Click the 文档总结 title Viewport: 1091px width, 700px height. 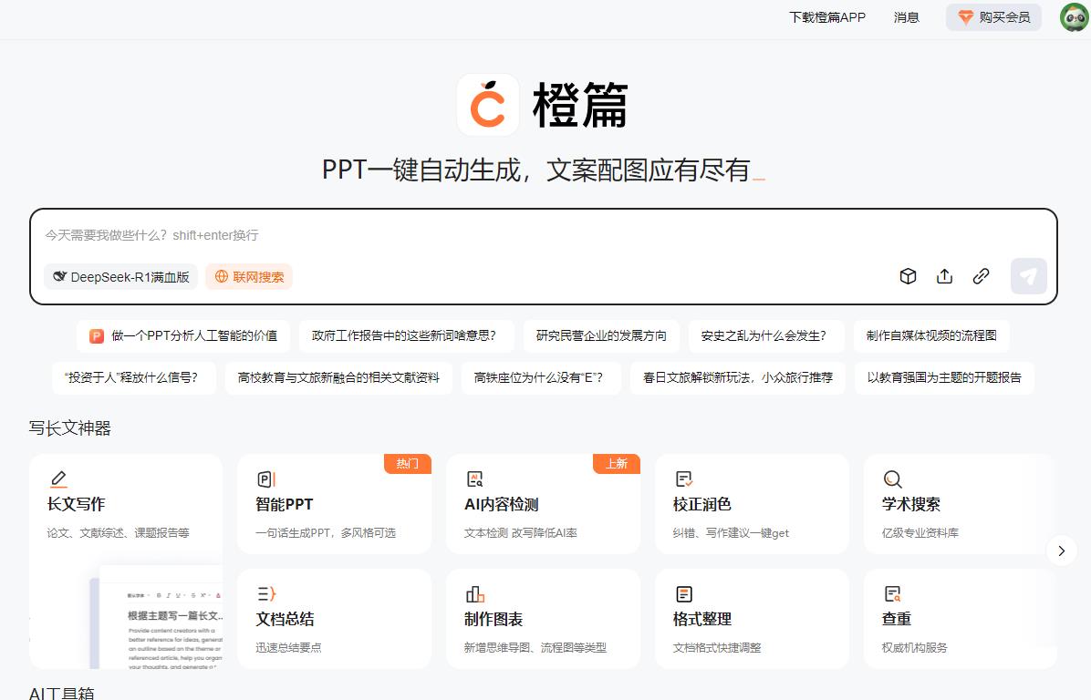pos(285,620)
